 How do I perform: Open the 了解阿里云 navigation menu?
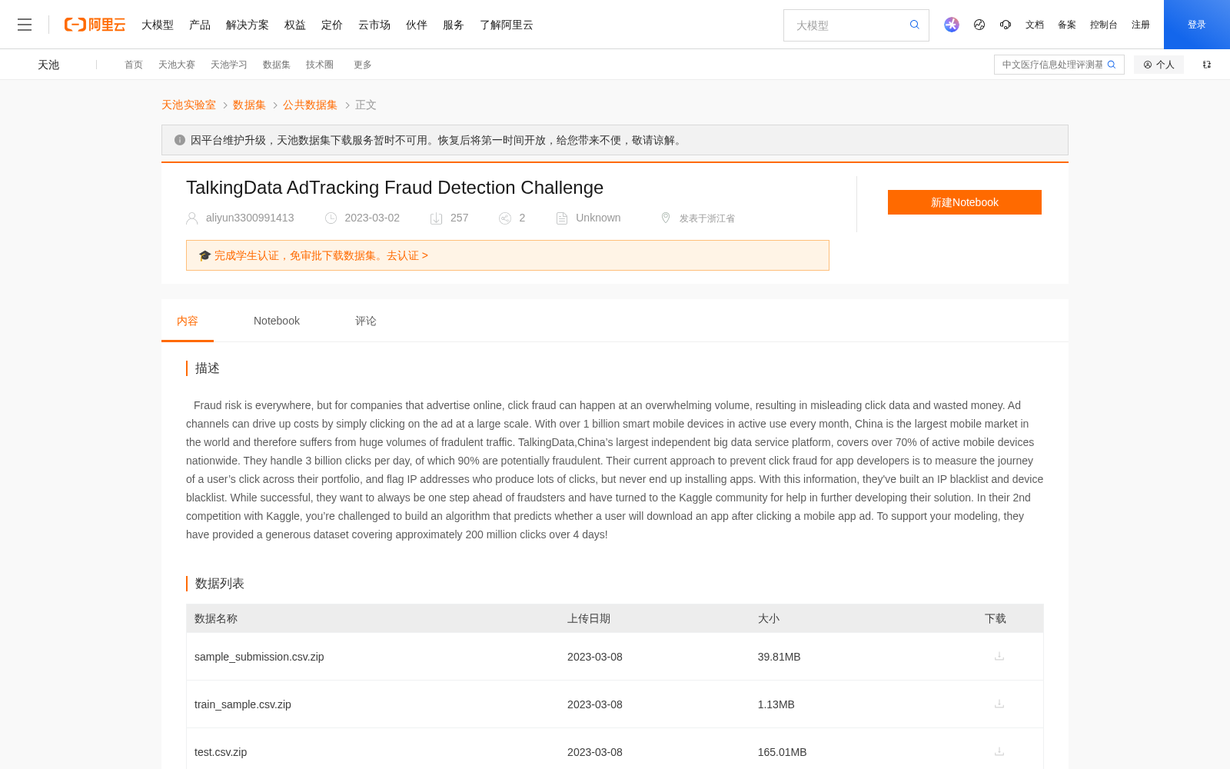click(507, 25)
